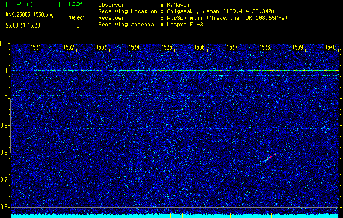This screenshot has width=343, height=218.
Task: Click the 1536 time axis label
Action: pos(199,47)
